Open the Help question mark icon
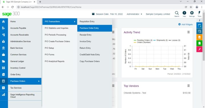 tap(184, 14)
